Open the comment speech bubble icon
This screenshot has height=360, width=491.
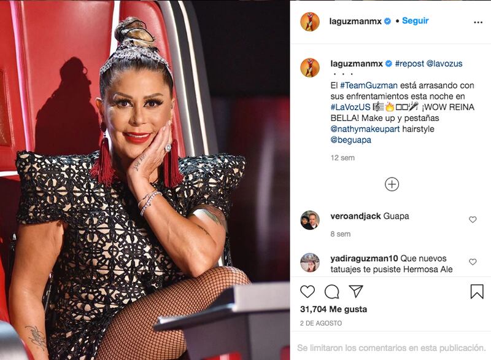332,292
